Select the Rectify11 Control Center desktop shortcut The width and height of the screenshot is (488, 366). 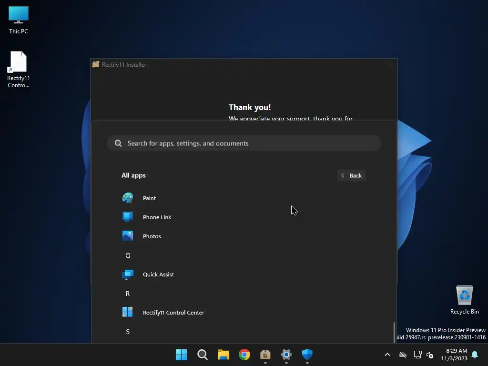[x=19, y=70]
